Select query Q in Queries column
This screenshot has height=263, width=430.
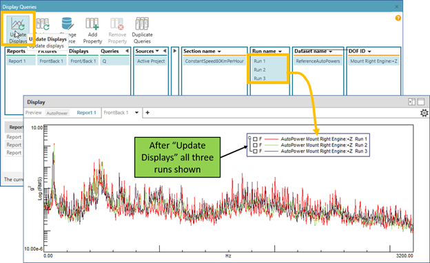pyautogui.click(x=114, y=61)
